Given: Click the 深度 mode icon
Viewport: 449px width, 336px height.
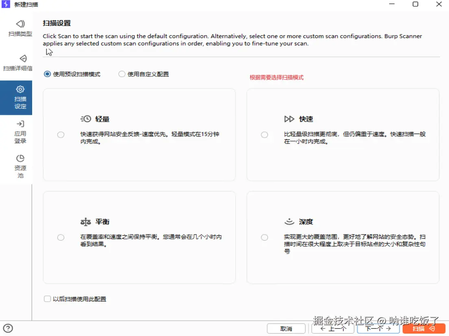Looking at the screenshot, I should [x=289, y=222].
